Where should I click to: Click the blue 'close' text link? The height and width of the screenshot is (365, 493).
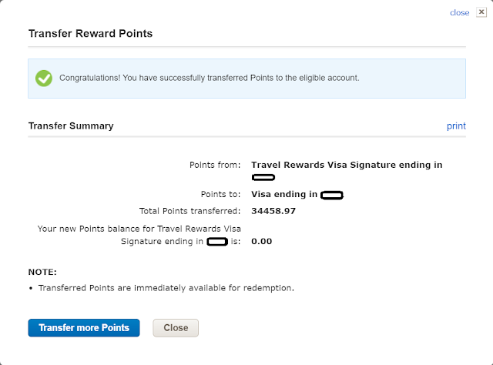point(459,12)
